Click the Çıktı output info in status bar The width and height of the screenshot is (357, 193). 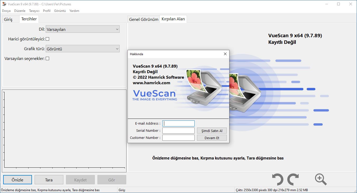pyautogui.click(x=271, y=190)
